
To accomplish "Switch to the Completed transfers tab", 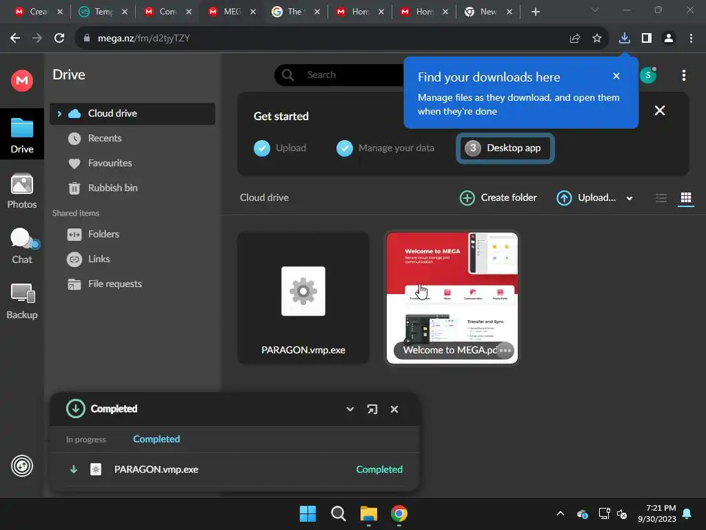I will tap(157, 440).
